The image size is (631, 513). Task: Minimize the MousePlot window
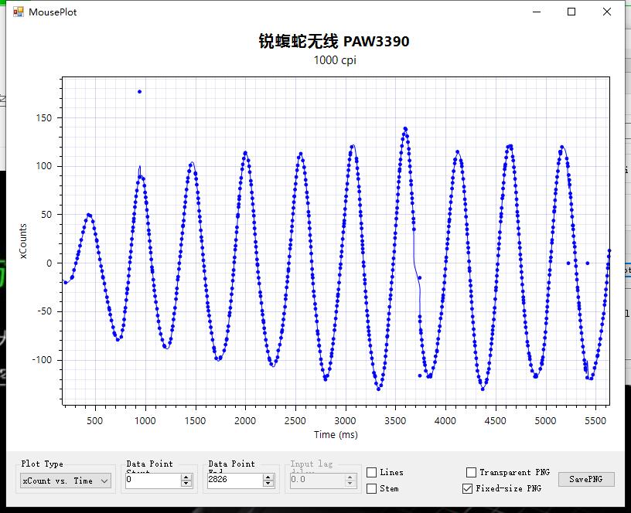pos(537,12)
